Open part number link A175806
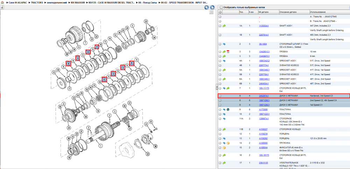 point(263,110)
